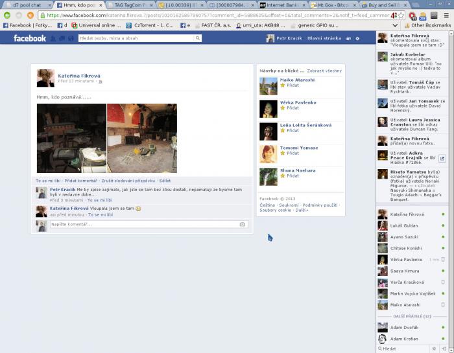Click the Napište komentář input box
The width and height of the screenshot is (454, 353).
(145, 224)
